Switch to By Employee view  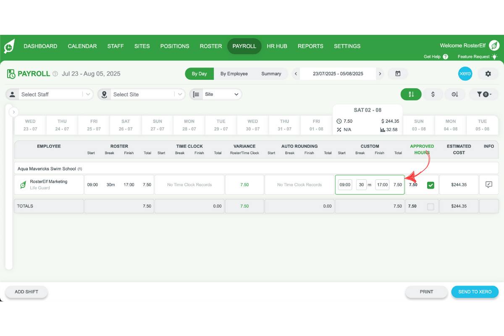pyautogui.click(x=234, y=73)
